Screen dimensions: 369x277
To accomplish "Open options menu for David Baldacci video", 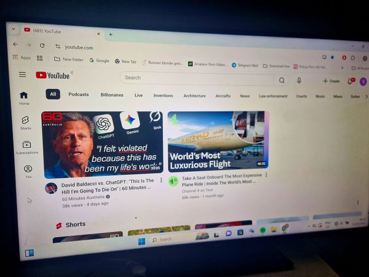I will pyautogui.click(x=161, y=181).
